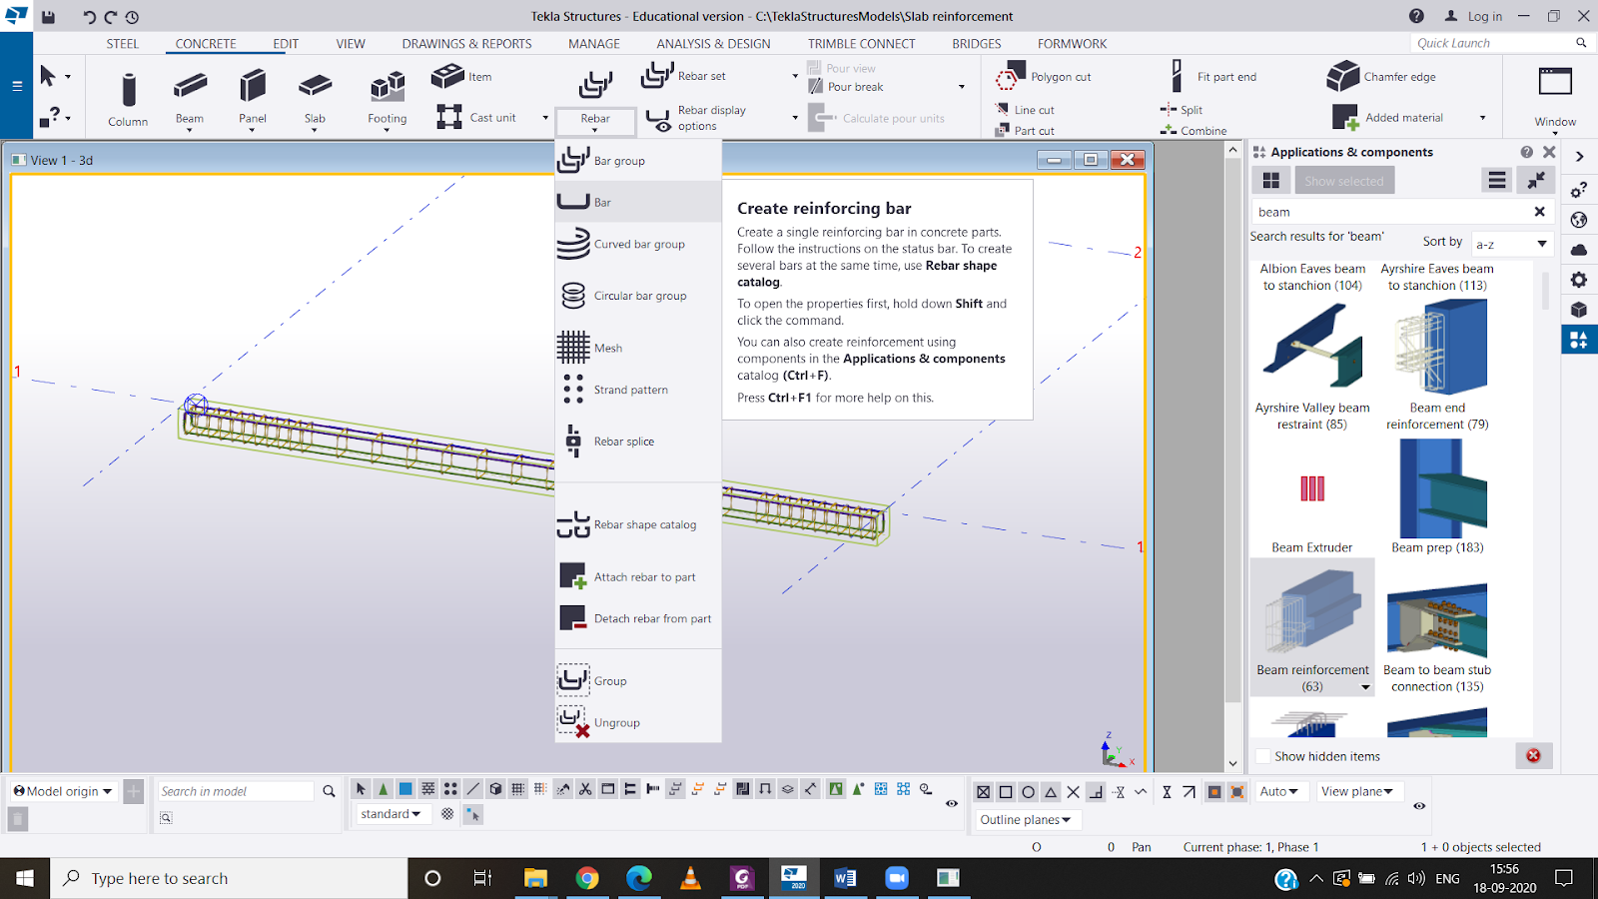Open the BRIDGES ribbon tab
The image size is (1598, 899).
pyautogui.click(x=977, y=44)
